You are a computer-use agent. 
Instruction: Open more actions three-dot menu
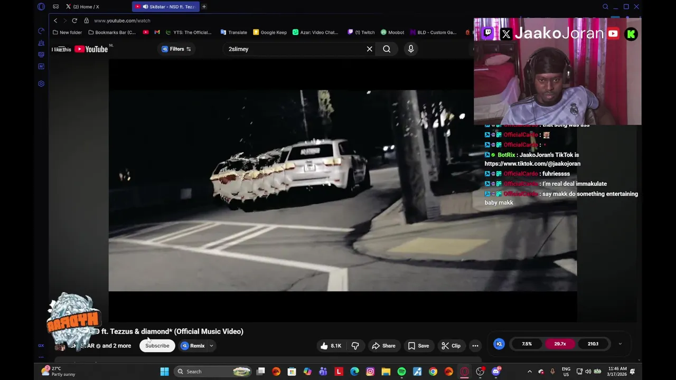coord(475,346)
